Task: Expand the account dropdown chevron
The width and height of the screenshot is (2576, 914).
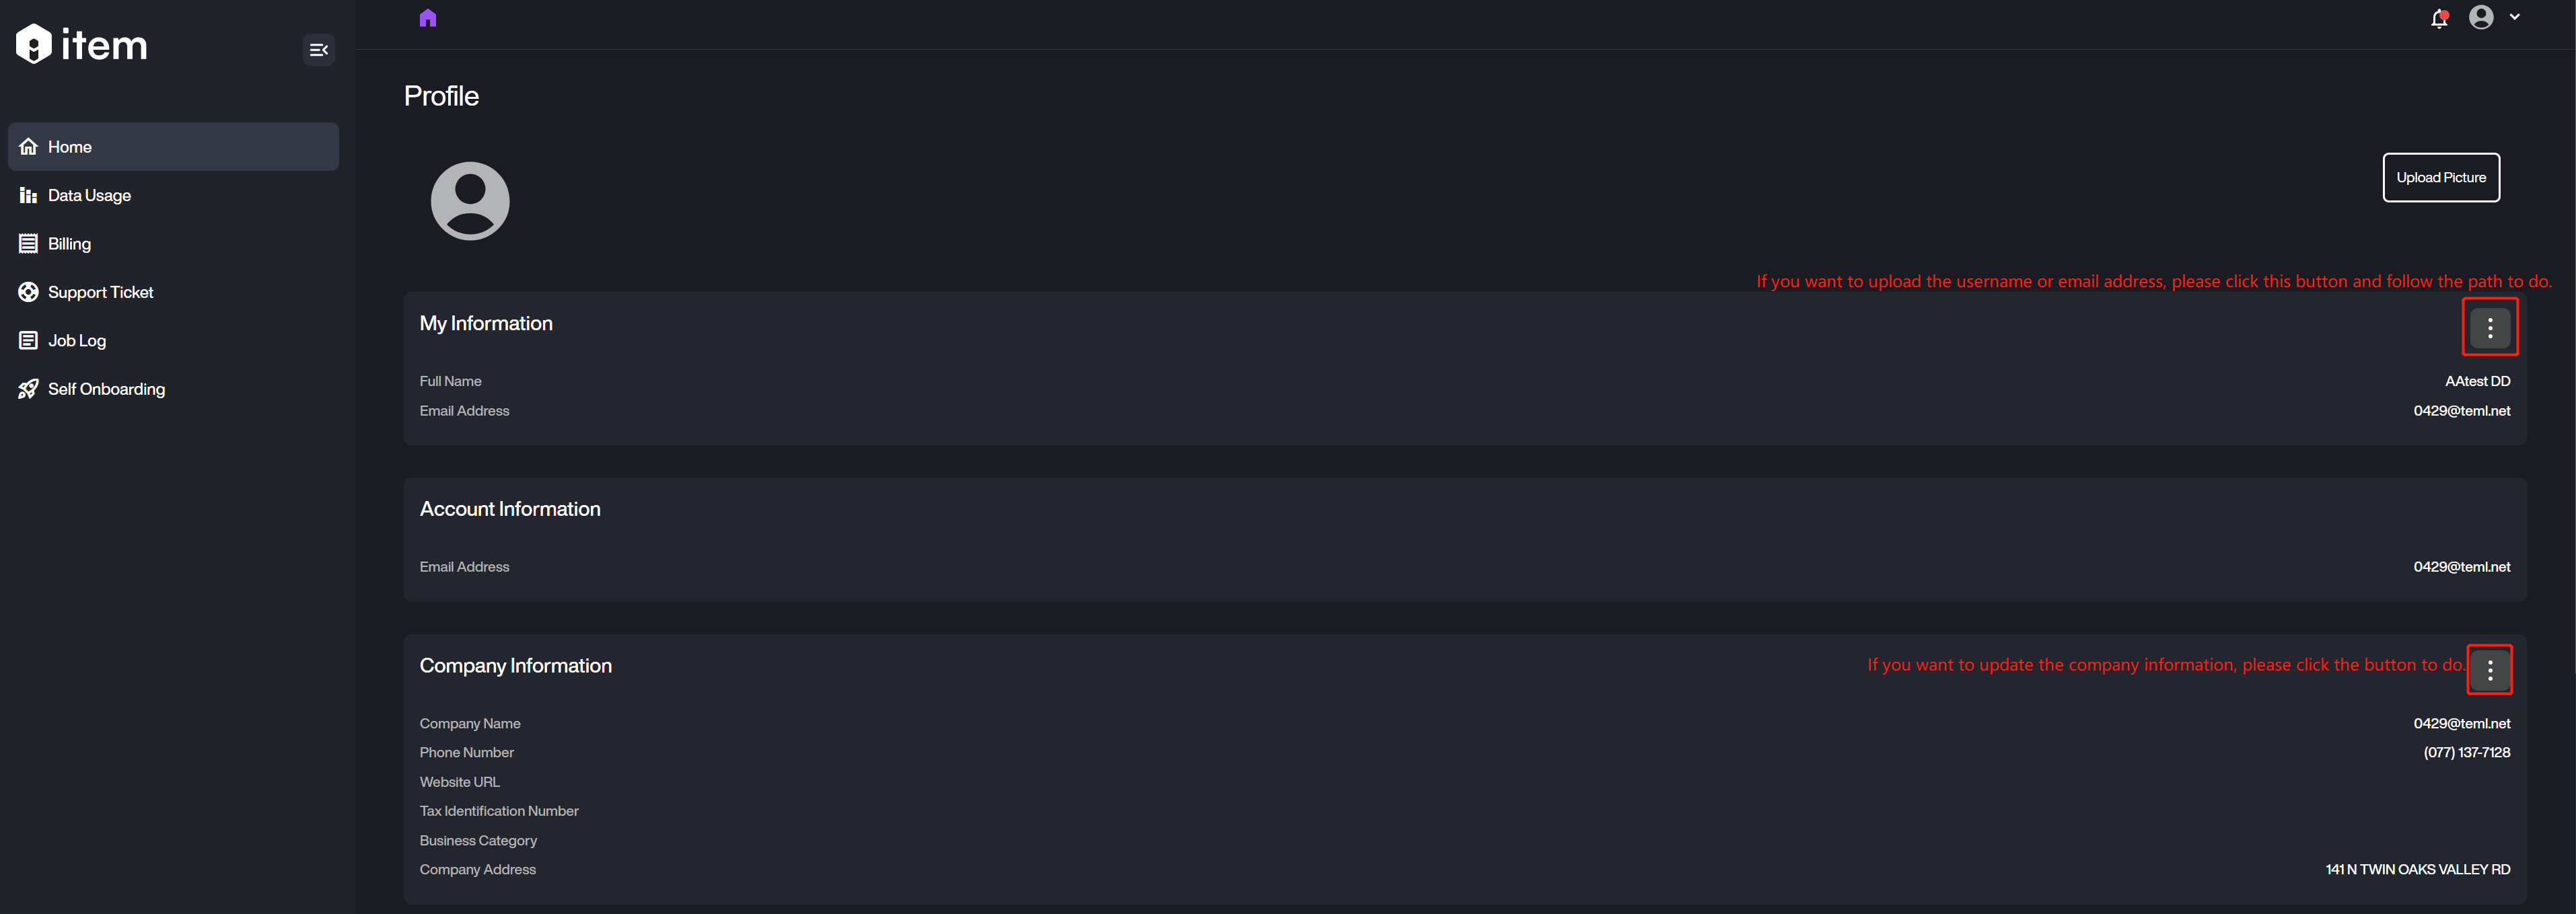Action: pyautogui.click(x=2514, y=17)
